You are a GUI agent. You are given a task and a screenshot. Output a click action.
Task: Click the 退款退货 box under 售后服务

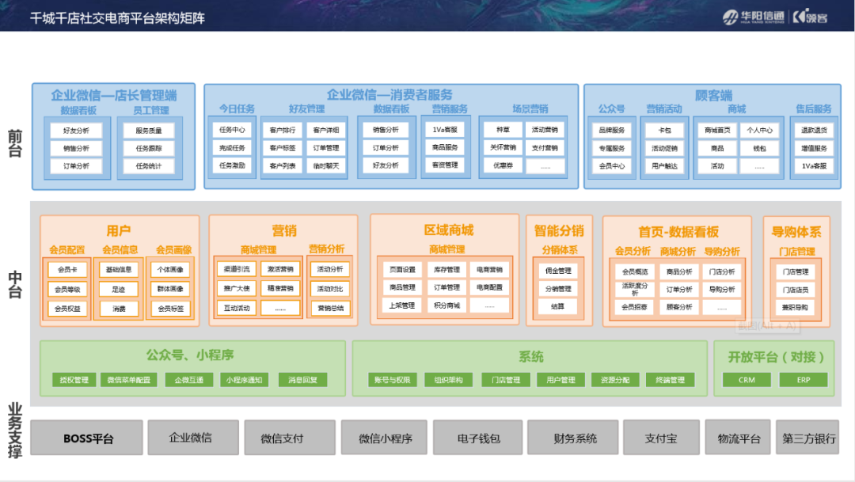click(814, 131)
